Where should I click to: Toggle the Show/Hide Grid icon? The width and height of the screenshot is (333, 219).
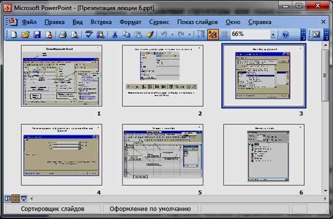pos(224,35)
